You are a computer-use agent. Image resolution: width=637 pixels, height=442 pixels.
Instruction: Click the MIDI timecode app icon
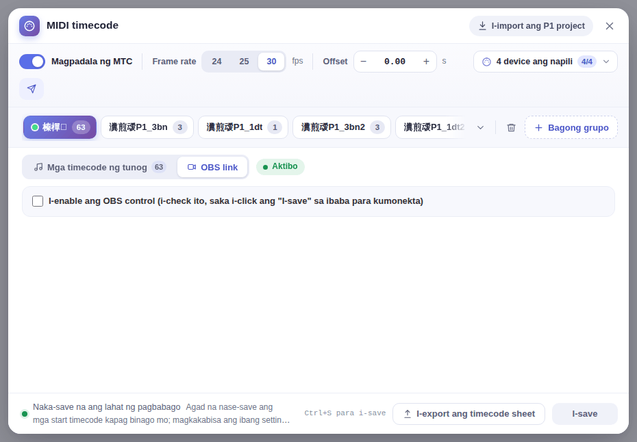pyautogui.click(x=29, y=26)
